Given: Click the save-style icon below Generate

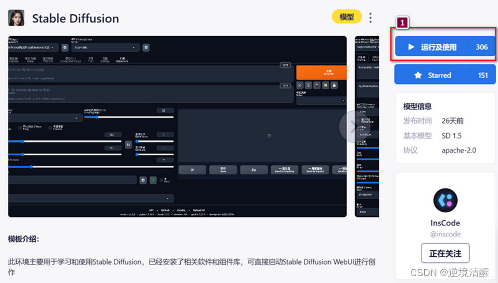Looking at the screenshot, I should click(334, 85).
